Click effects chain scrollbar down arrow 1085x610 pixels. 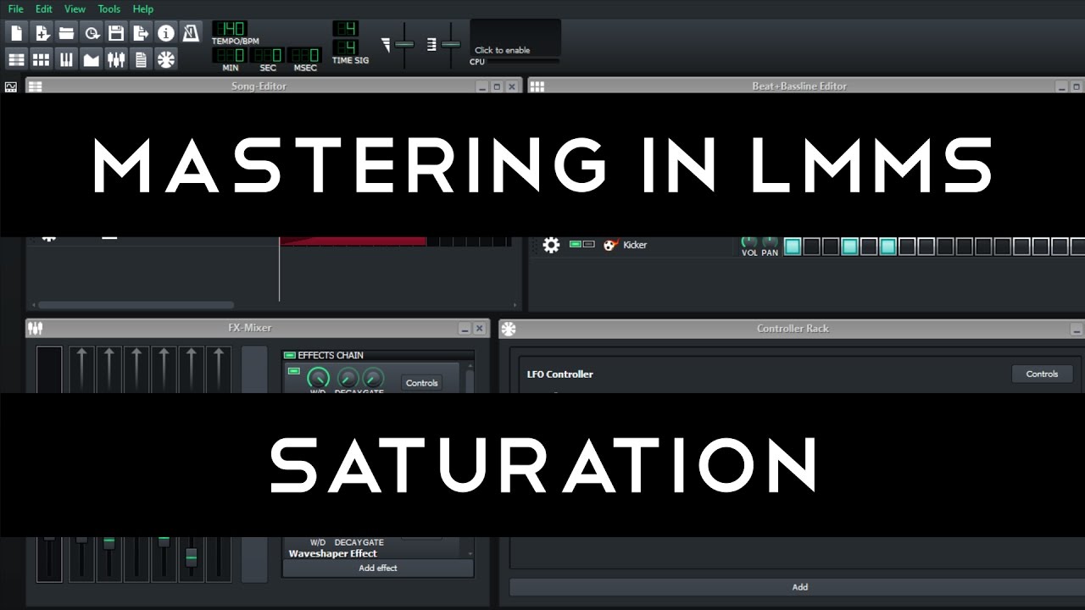point(470,552)
